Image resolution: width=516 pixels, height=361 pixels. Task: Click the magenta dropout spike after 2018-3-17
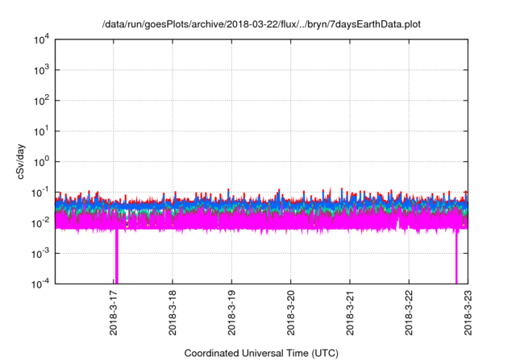pyautogui.click(x=116, y=256)
